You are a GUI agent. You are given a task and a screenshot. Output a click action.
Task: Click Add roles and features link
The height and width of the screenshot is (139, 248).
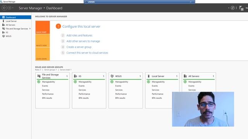coord(79,35)
